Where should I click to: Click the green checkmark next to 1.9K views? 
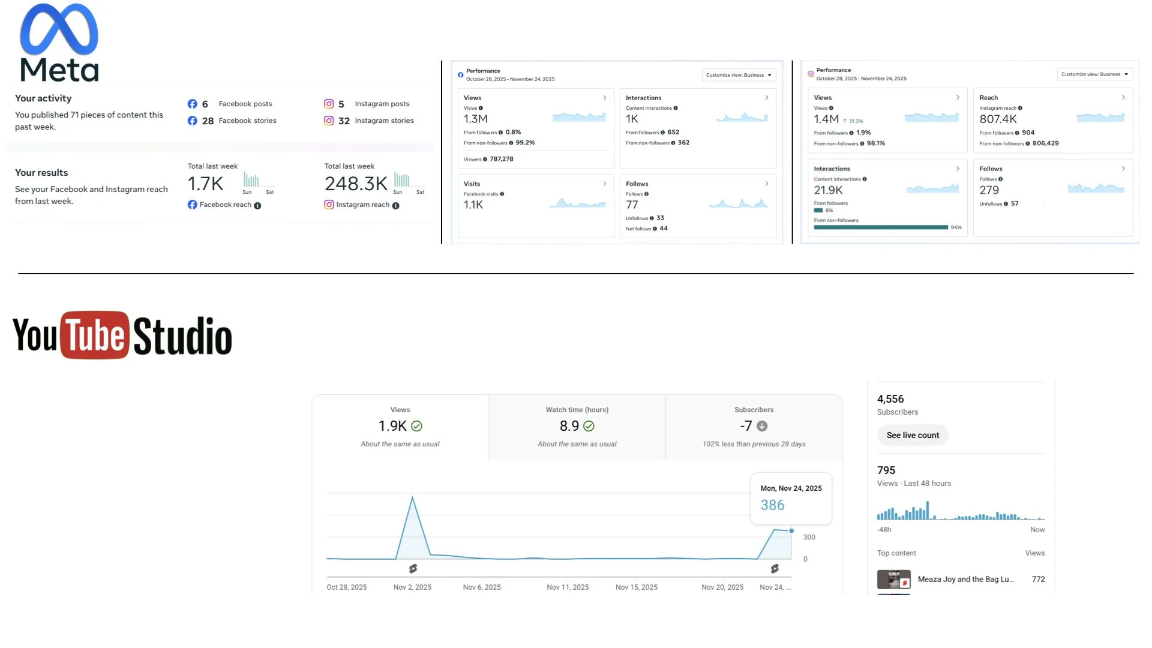tap(416, 426)
